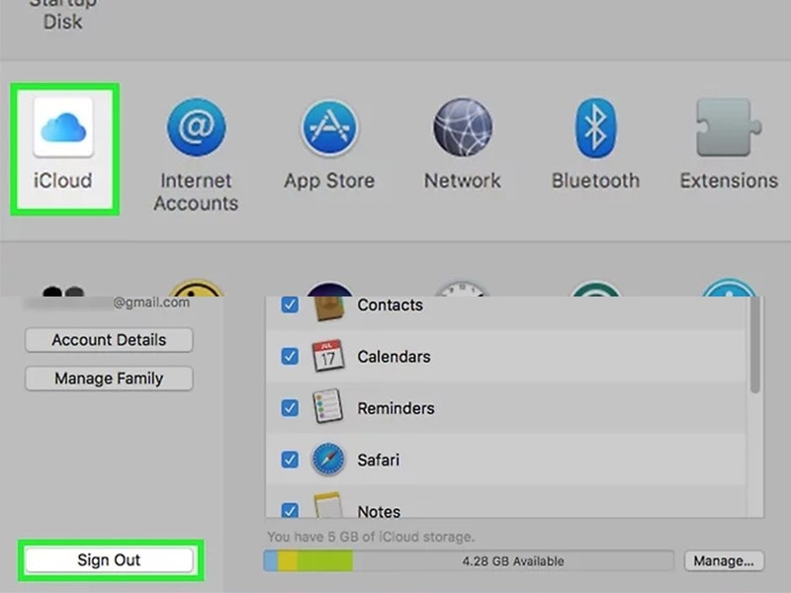Open Network settings
Viewport: 791px width, 593px height.
pos(462,129)
